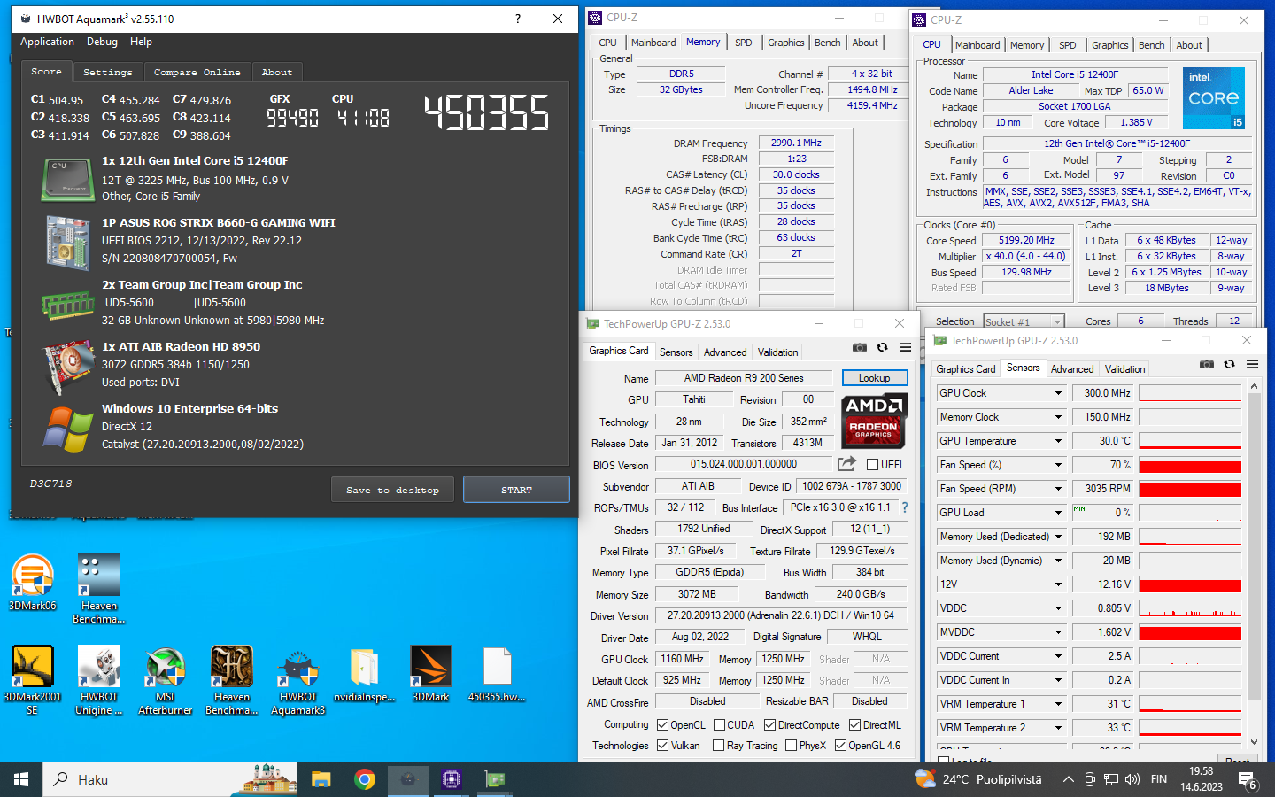Image resolution: width=1275 pixels, height=797 pixels.
Task: Select the HWBOT Unigine desktop icon
Action: [x=99, y=680]
